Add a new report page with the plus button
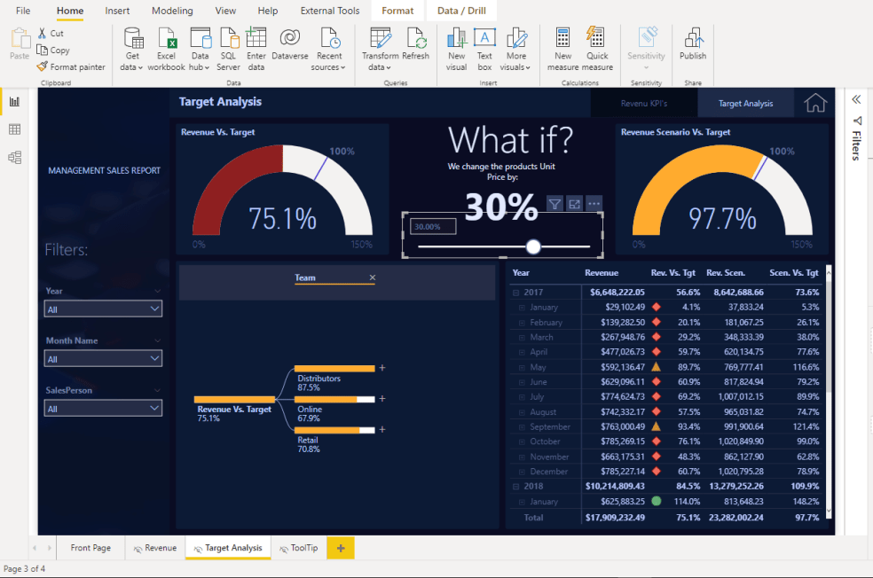Image resolution: width=873 pixels, height=578 pixels. pos(341,548)
